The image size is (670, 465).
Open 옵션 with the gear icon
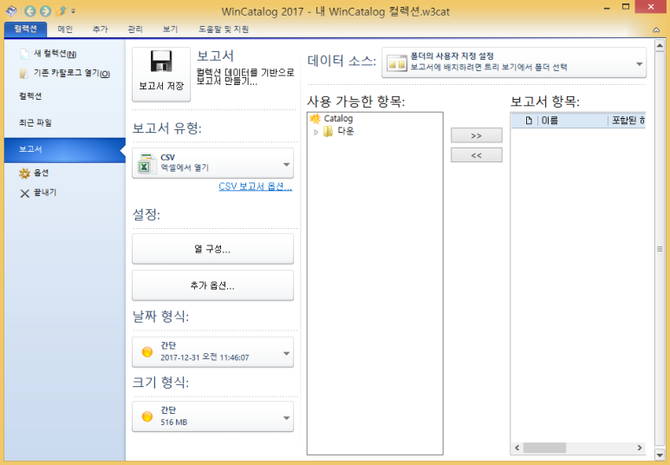click(x=34, y=173)
